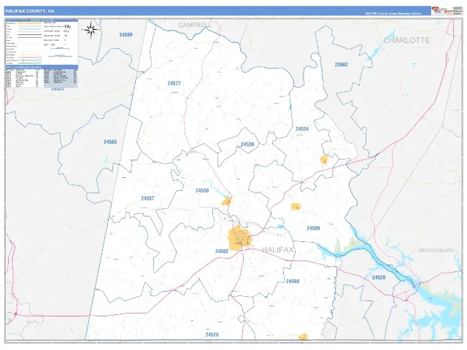
Task: Click the map legend panel header
Action: (x=42, y=20)
